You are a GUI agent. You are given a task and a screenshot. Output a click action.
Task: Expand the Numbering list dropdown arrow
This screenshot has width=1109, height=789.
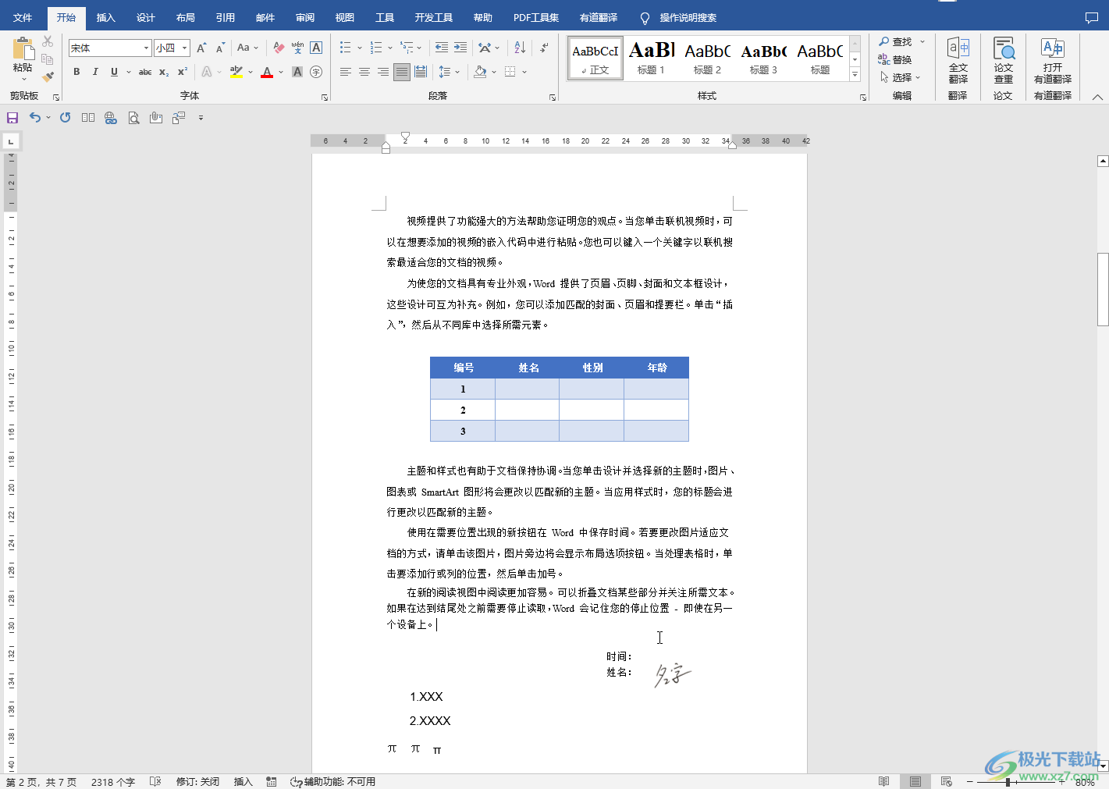(x=389, y=48)
